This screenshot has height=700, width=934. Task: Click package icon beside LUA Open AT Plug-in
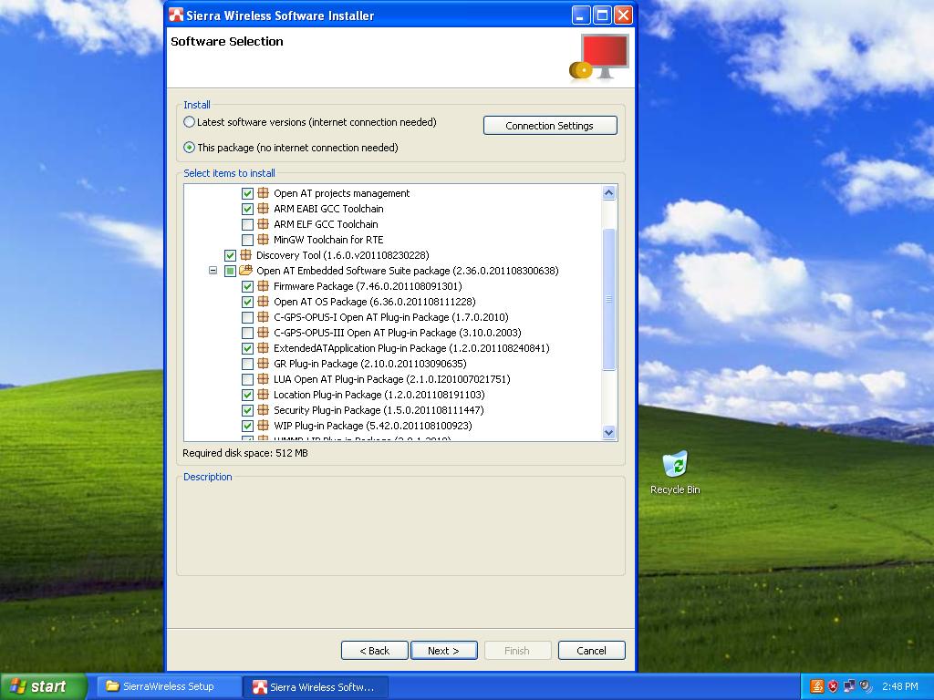tap(264, 378)
